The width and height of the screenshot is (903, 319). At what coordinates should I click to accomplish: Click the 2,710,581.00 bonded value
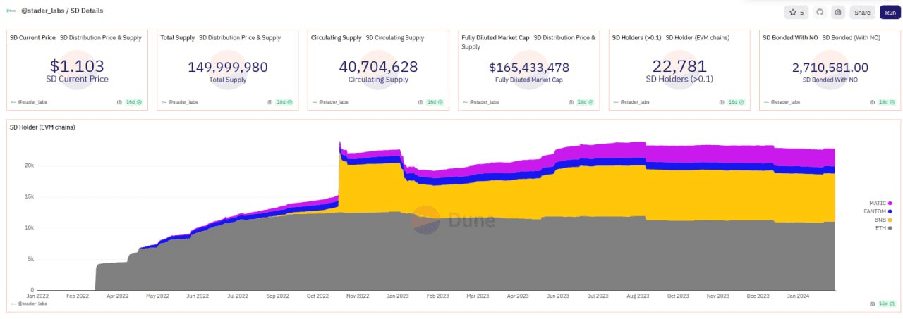click(830, 68)
